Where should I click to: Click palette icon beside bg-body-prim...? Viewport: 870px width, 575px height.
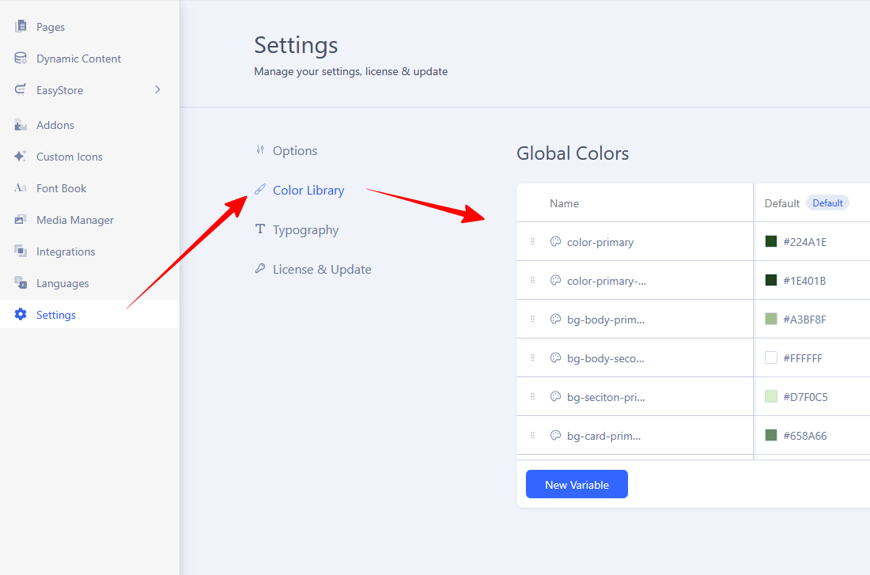click(x=555, y=319)
